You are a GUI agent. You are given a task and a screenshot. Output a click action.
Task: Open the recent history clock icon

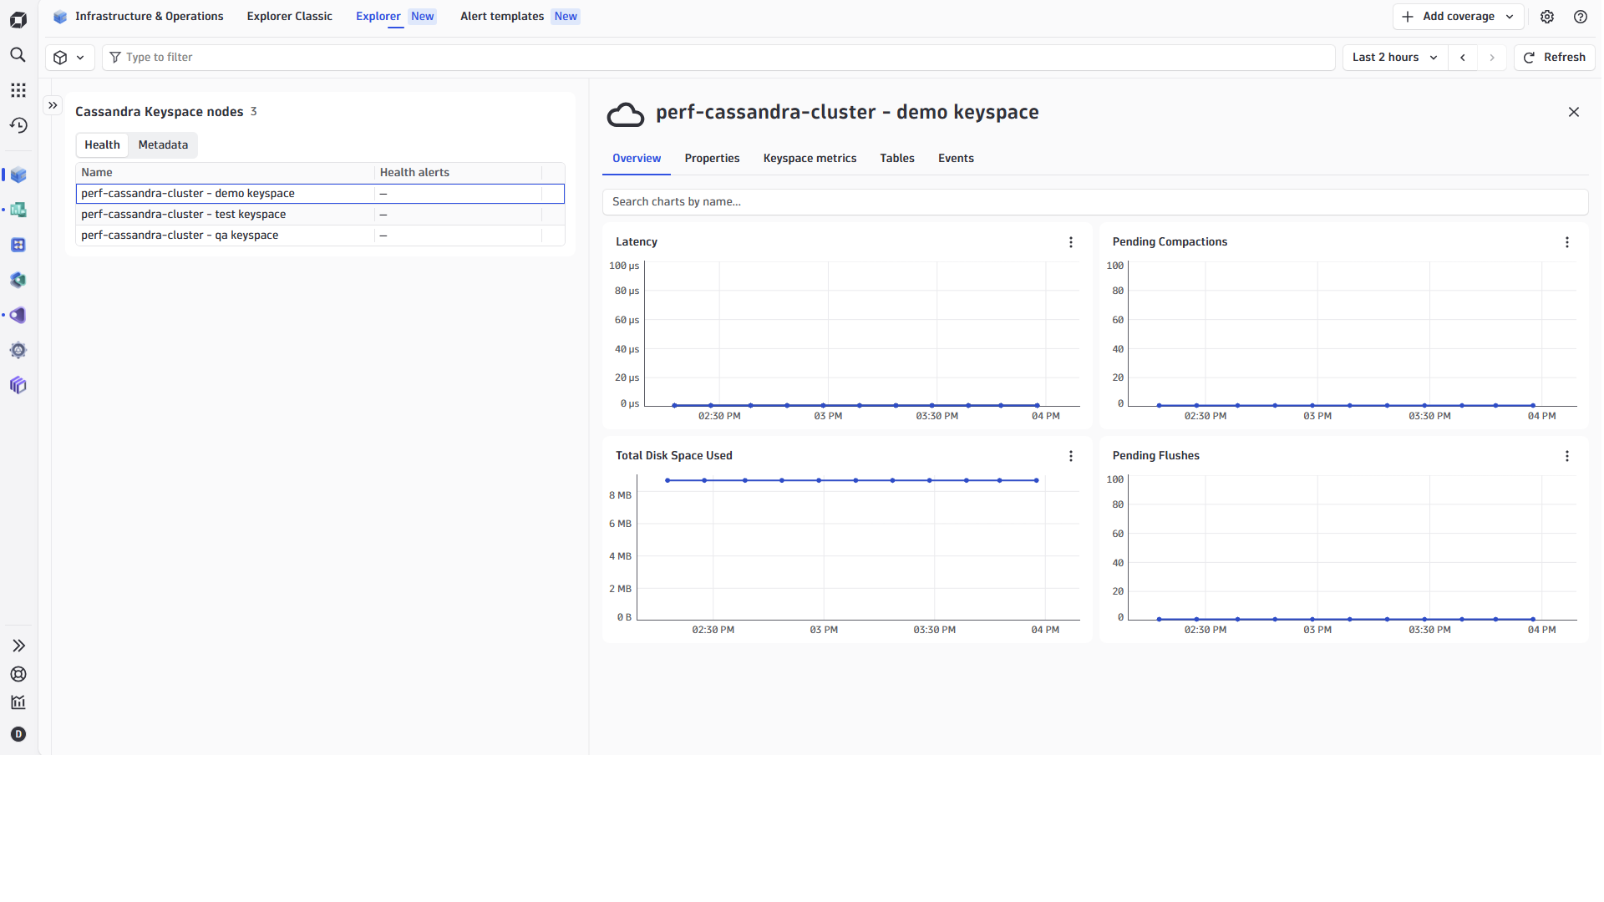[x=18, y=125]
